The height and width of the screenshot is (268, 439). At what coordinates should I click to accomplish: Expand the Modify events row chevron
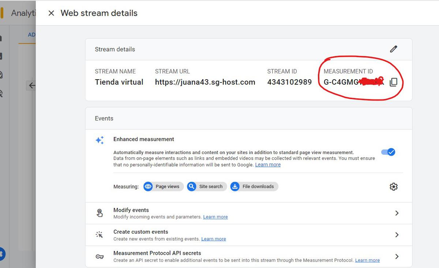397,213
